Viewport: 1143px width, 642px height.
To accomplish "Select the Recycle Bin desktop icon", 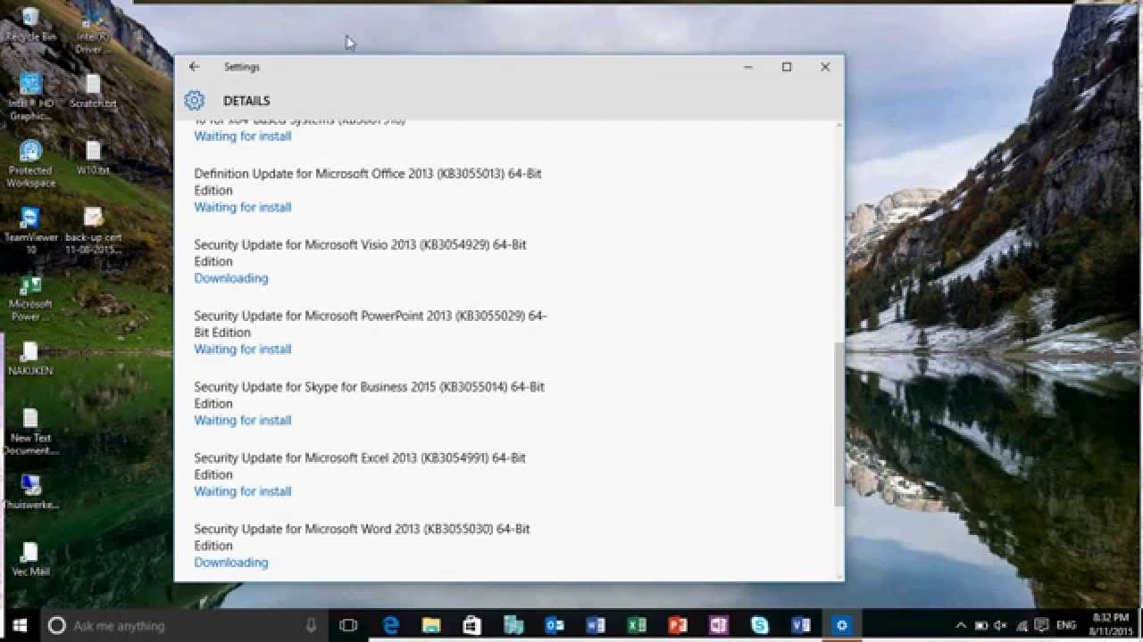I will pyautogui.click(x=30, y=25).
